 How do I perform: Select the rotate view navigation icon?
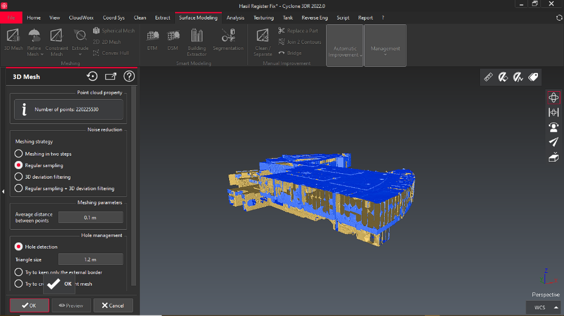pyautogui.click(x=554, y=97)
